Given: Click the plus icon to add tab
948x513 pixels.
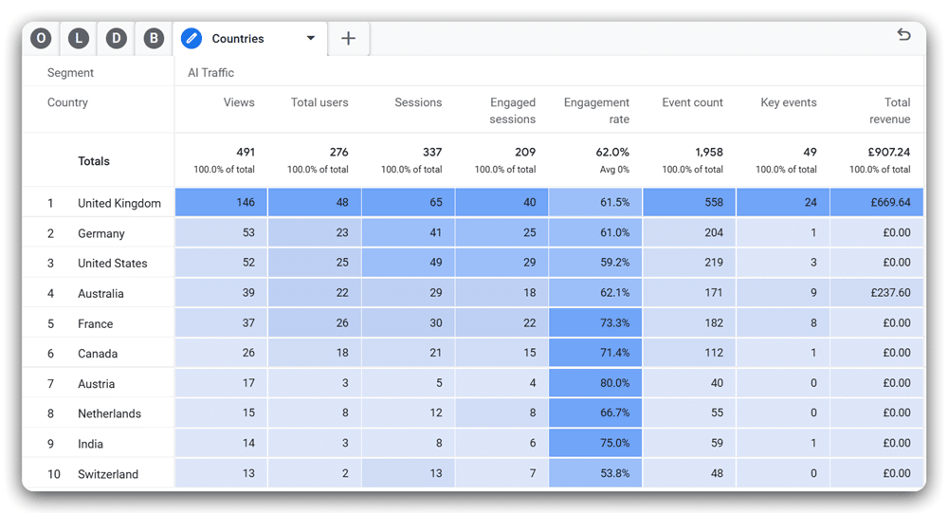Looking at the screenshot, I should tap(348, 39).
